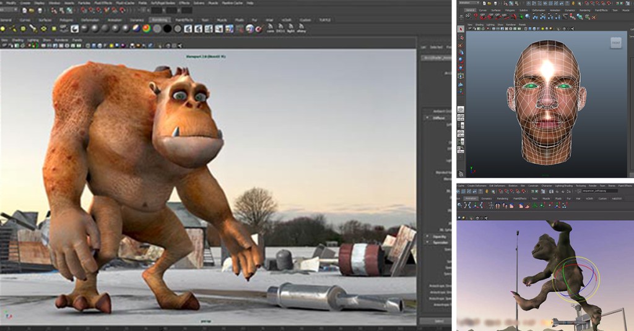
Task: Open new scene in head window status line
Action: (x=484, y=3)
